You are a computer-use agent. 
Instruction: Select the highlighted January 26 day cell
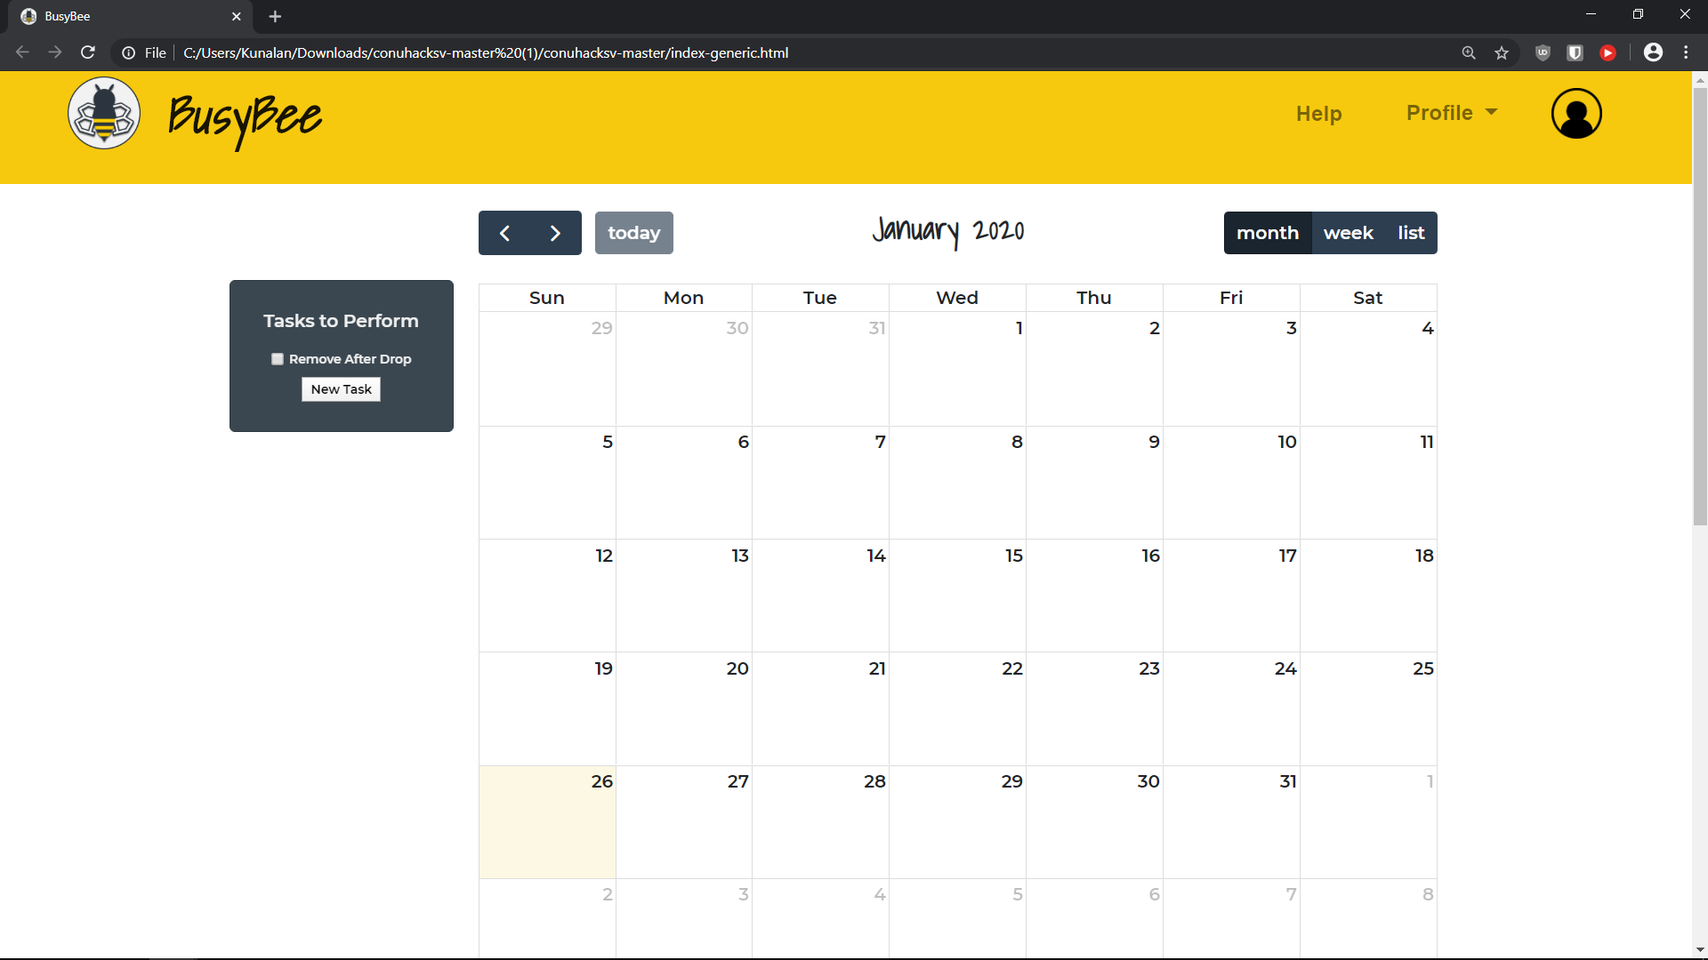[x=547, y=822]
